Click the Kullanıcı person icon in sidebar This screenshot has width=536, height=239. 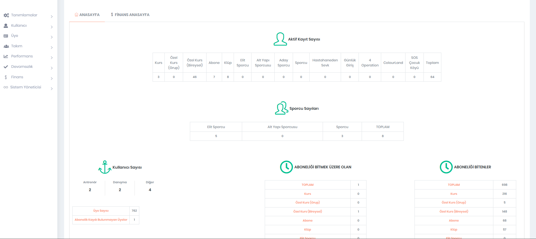coord(6,26)
